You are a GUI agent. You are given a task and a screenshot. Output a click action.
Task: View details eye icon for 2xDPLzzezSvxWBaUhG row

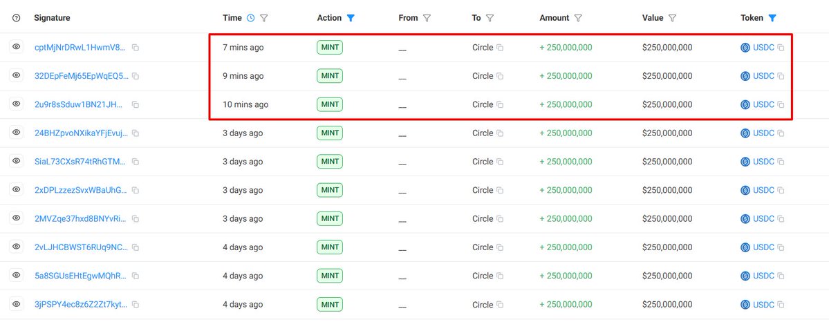point(17,189)
